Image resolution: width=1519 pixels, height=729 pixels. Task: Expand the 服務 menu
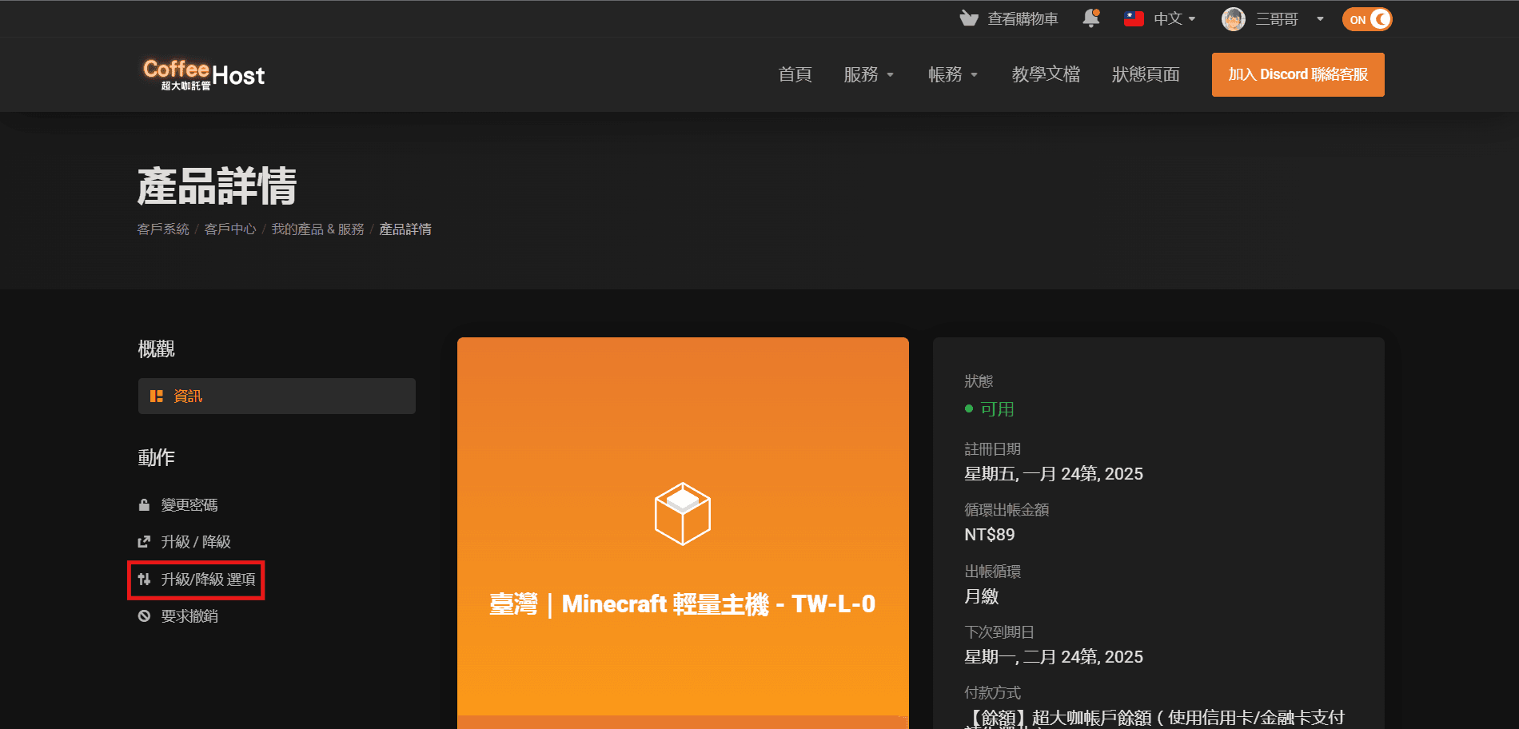tap(869, 74)
